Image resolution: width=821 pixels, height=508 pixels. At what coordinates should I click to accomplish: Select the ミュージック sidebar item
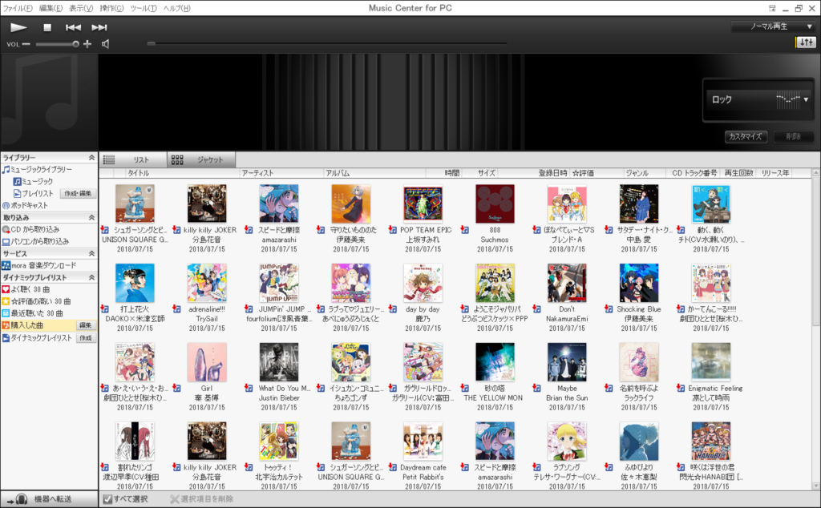33,182
